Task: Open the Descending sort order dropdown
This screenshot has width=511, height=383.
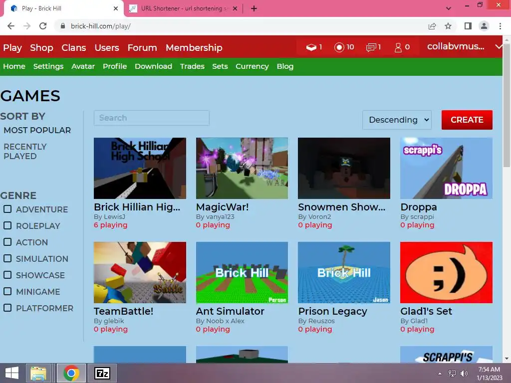Action: click(397, 120)
